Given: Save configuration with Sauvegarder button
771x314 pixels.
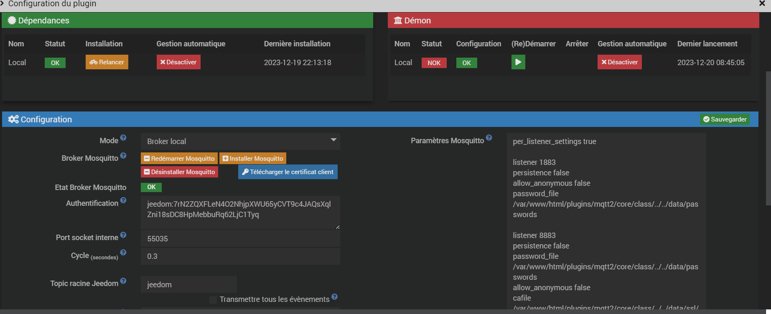Looking at the screenshot, I should (725, 119).
